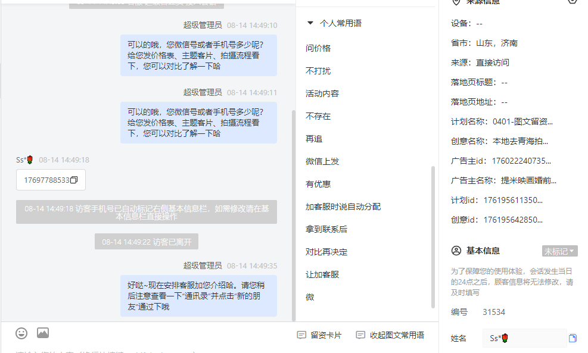Click the 省市: 山东，济南 row
Viewport: 588px width, 353px height.
(484, 43)
